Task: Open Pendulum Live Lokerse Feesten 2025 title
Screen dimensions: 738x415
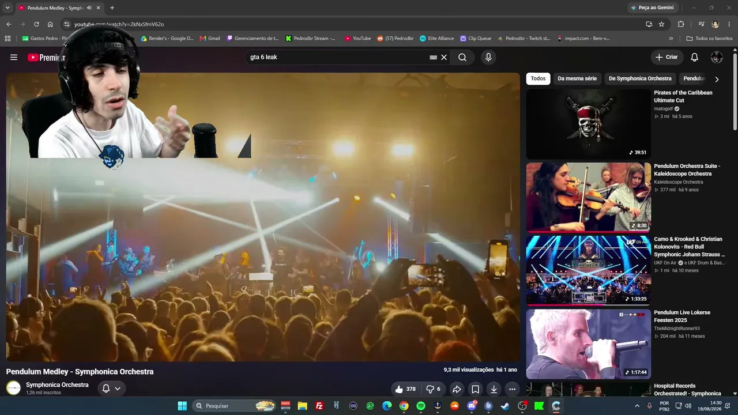Action: [682, 316]
